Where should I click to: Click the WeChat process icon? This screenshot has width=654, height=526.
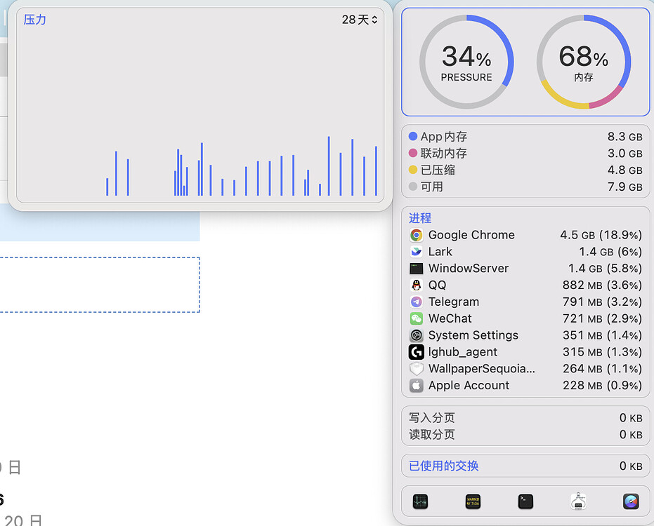point(417,318)
